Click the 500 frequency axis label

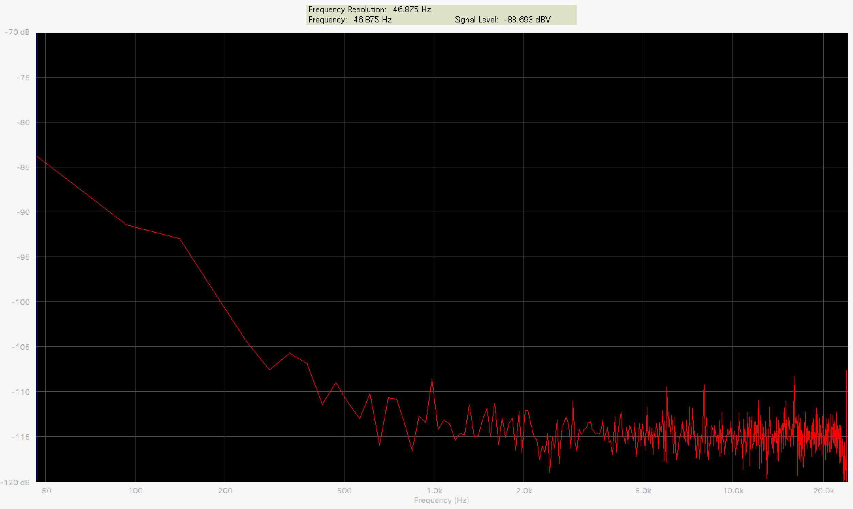(x=344, y=491)
